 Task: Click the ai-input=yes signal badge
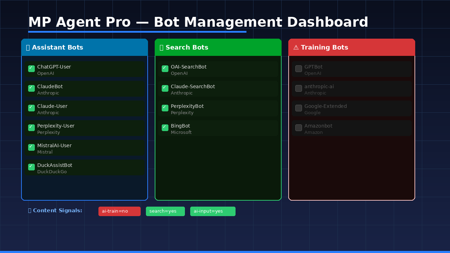213,211
